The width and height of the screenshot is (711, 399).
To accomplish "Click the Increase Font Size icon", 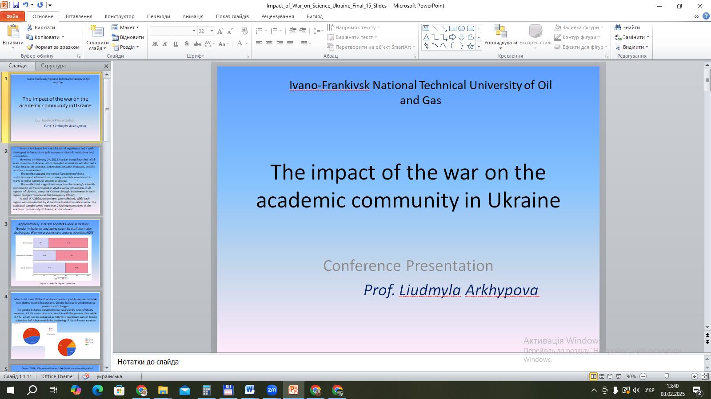I will (x=221, y=31).
